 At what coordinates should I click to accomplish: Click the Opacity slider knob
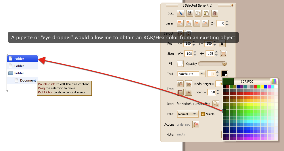[224, 63]
